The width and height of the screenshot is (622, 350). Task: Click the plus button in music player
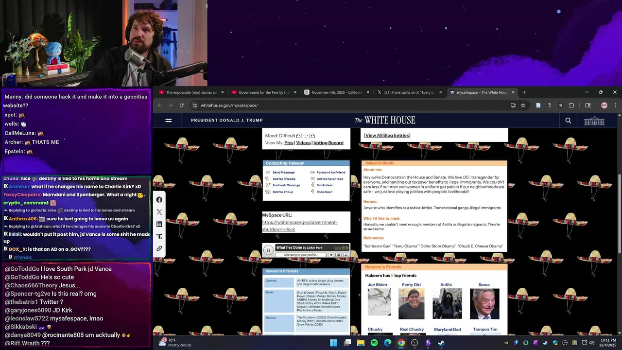pyautogui.click(x=331, y=255)
